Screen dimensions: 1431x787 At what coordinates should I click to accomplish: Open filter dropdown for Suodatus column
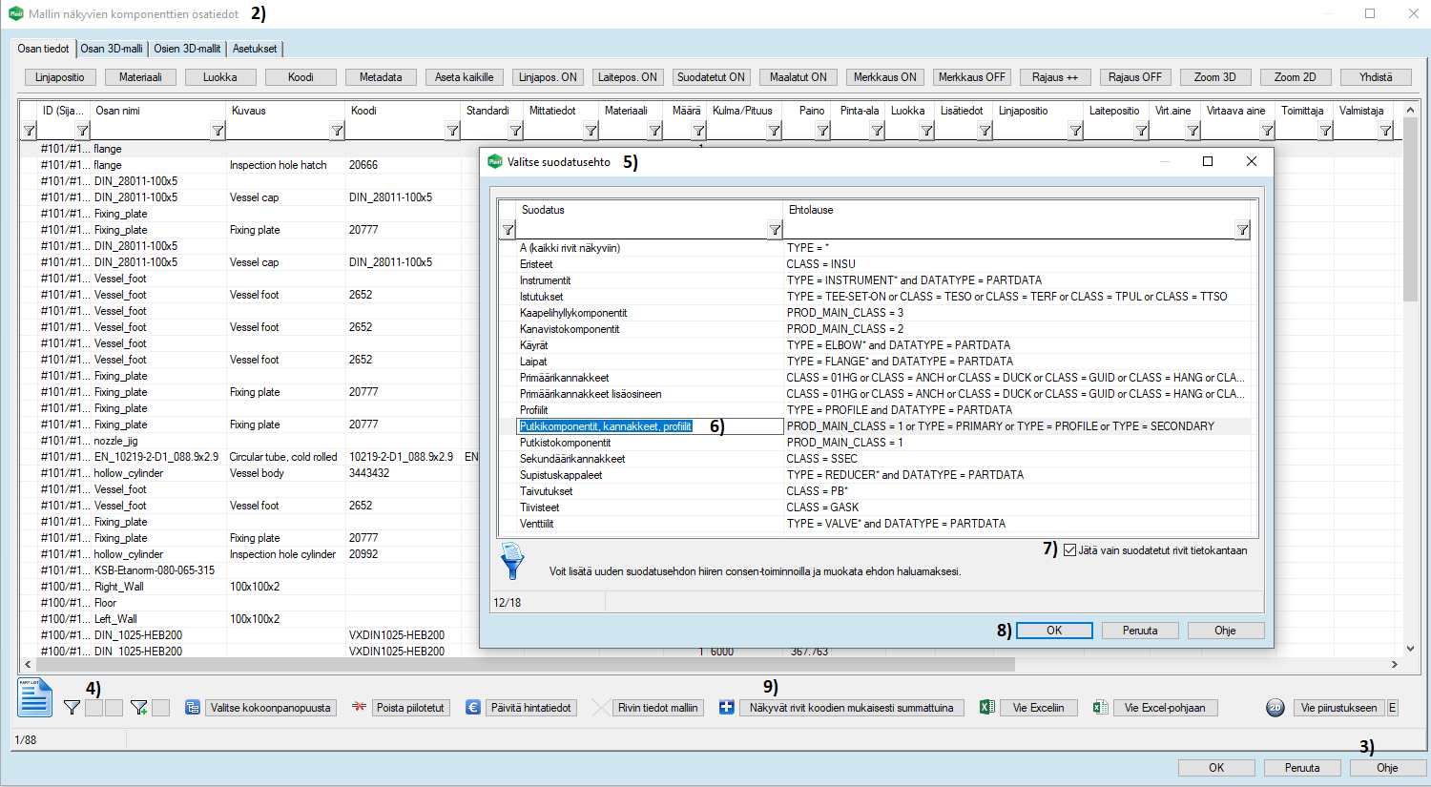pyautogui.click(x=775, y=230)
